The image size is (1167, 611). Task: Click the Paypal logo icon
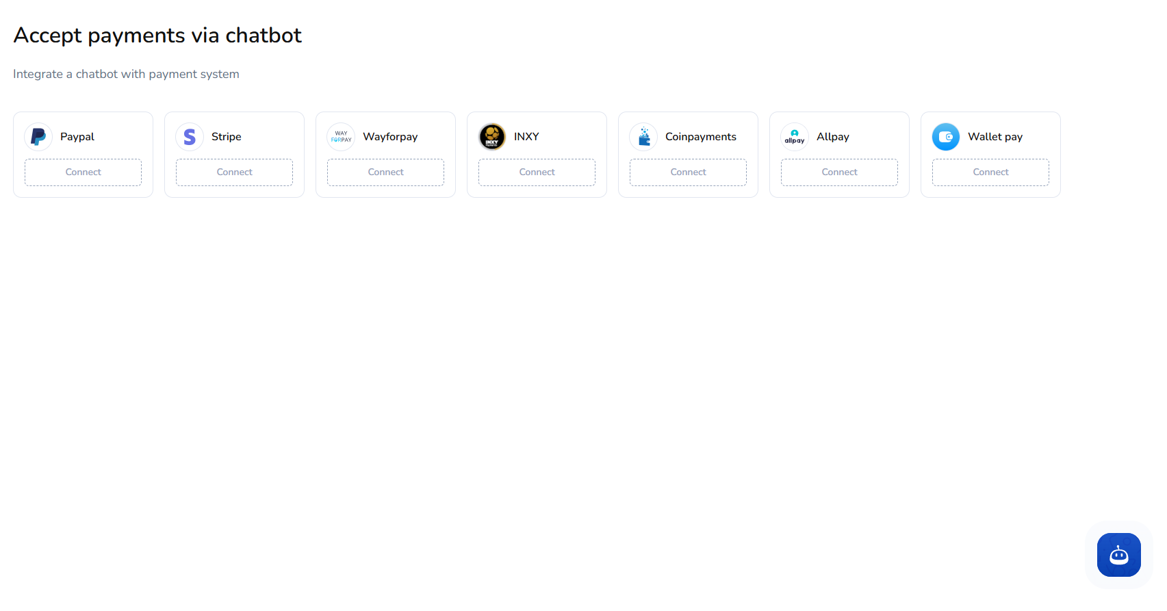pyautogui.click(x=38, y=137)
